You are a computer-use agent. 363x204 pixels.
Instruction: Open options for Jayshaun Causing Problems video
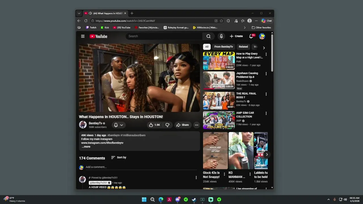266,74
